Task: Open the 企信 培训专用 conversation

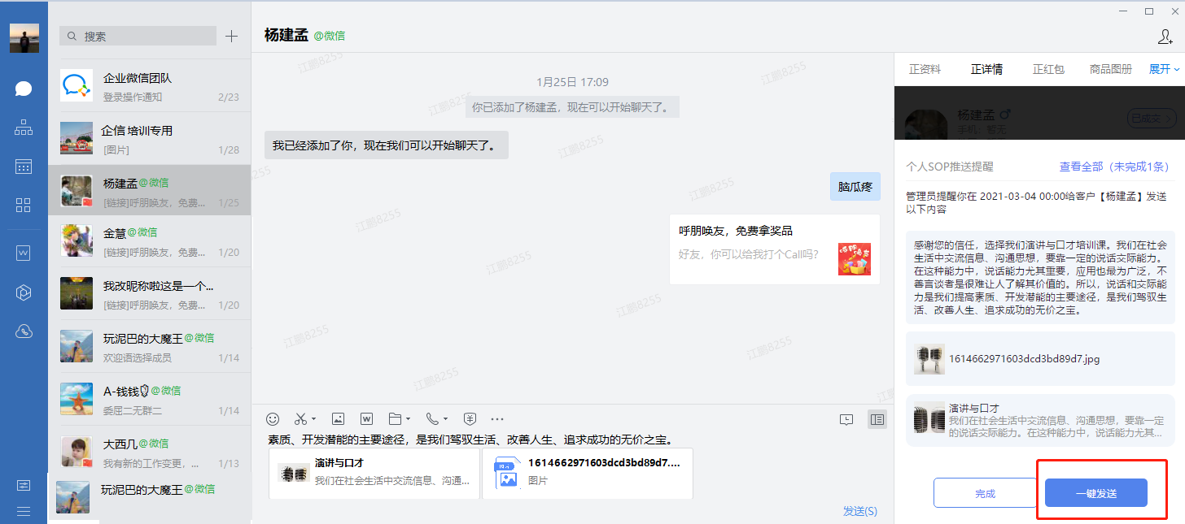Action: click(150, 138)
